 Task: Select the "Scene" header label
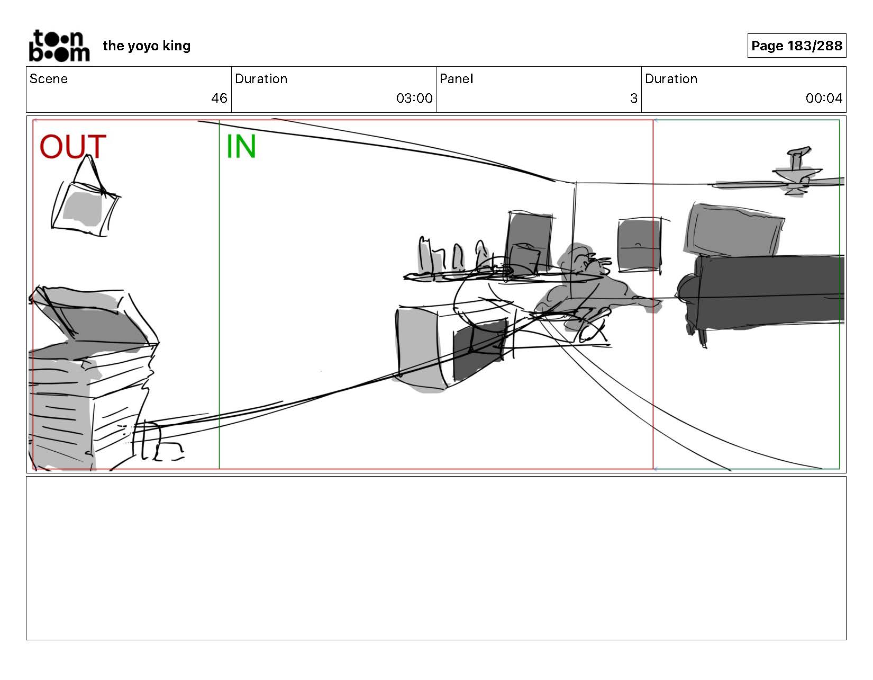point(49,79)
